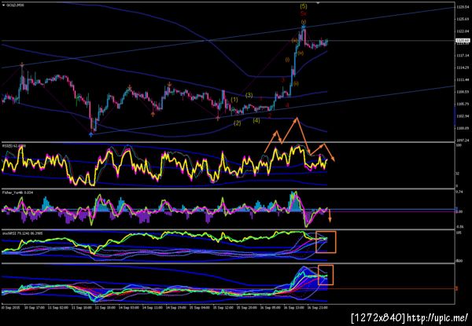The width and height of the screenshot is (472, 326).
Task: Select the yellow (1) wave label
Action: [234, 99]
